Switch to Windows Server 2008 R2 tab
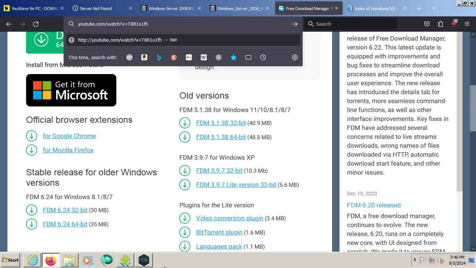The width and height of the screenshot is (476, 268). [171, 8]
